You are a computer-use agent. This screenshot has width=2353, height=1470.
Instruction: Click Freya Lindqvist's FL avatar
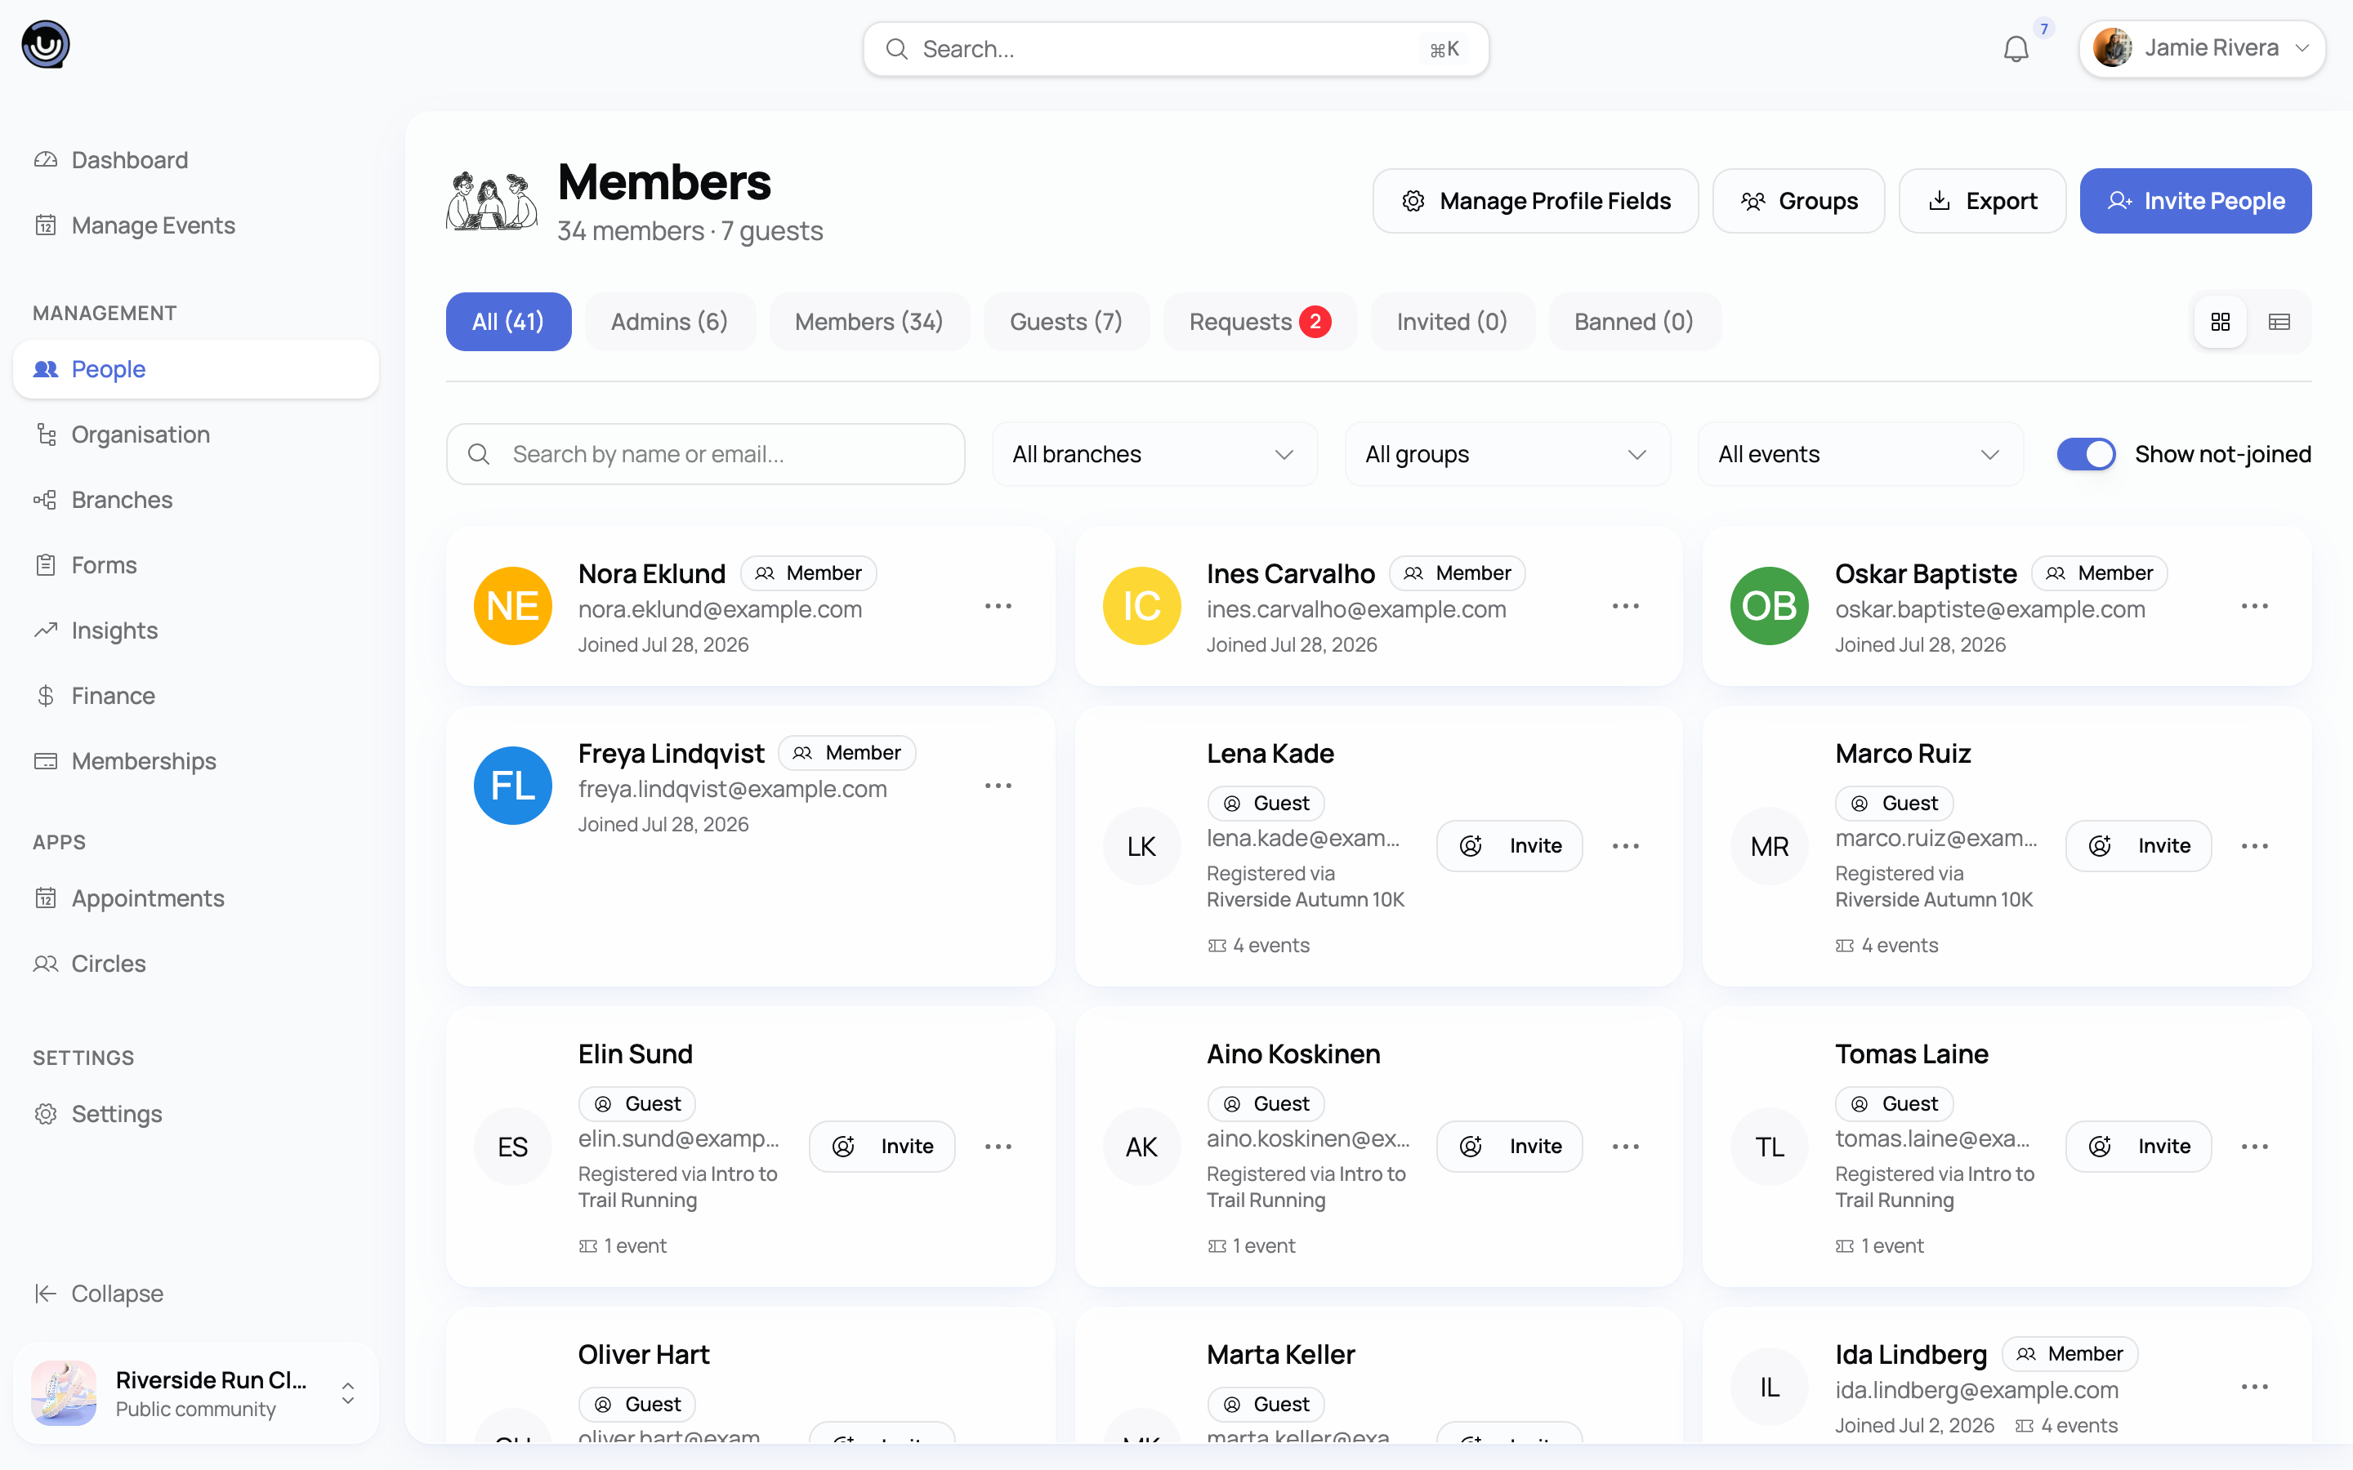click(512, 786)
